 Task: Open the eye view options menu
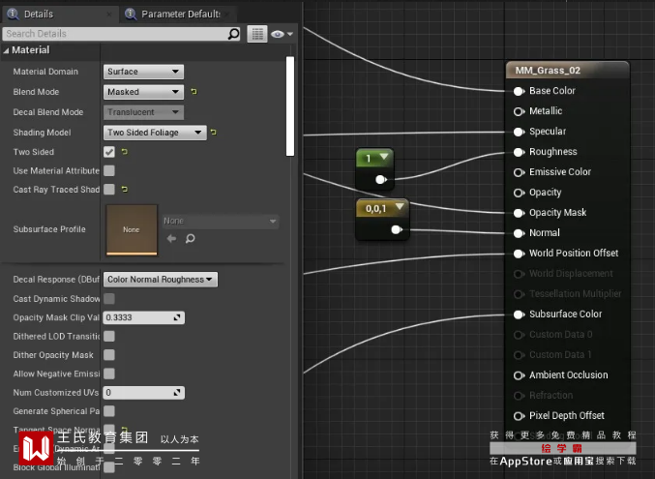pos(282,34)
